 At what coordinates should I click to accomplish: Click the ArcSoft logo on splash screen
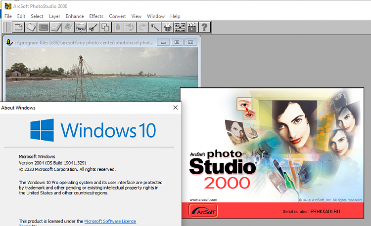click(x=203, y=210)
